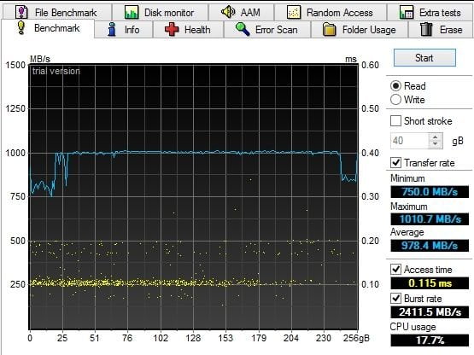
Task: Disable the Burst rate checkbox
Action: tap(395, 299)
